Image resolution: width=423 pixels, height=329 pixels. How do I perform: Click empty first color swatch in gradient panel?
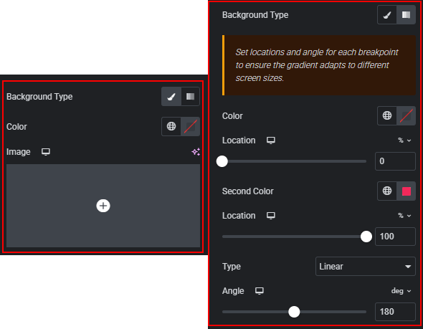tap(407, 115)
